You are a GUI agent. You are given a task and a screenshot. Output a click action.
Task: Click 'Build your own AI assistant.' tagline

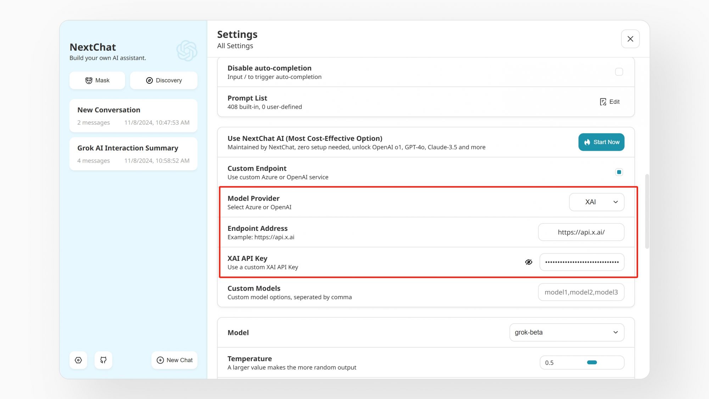(x=108, y=58)
